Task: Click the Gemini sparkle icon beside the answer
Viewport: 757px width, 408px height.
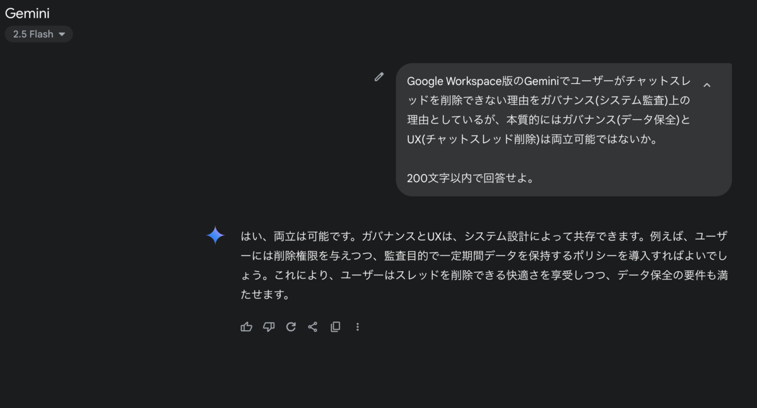Action: pos(214,235)
